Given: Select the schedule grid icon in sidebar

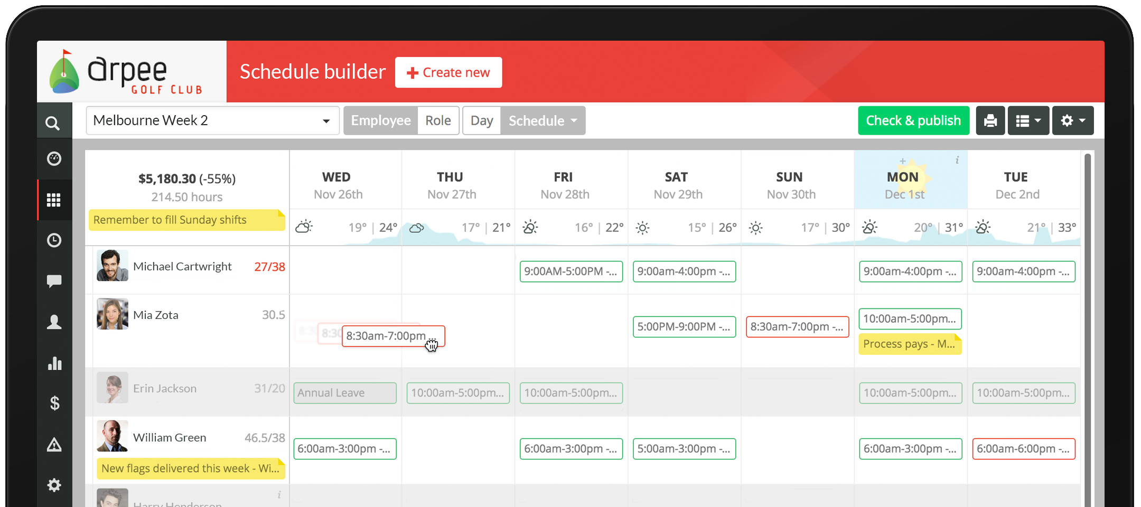Looking at the screenshot, I should pyautogui.click(x=54, y=200).
